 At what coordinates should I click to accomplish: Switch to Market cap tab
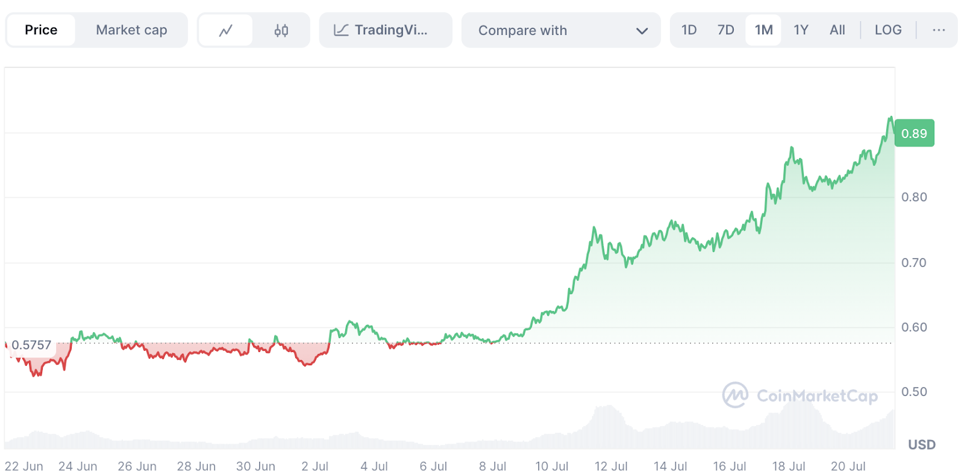pos(131,30)
